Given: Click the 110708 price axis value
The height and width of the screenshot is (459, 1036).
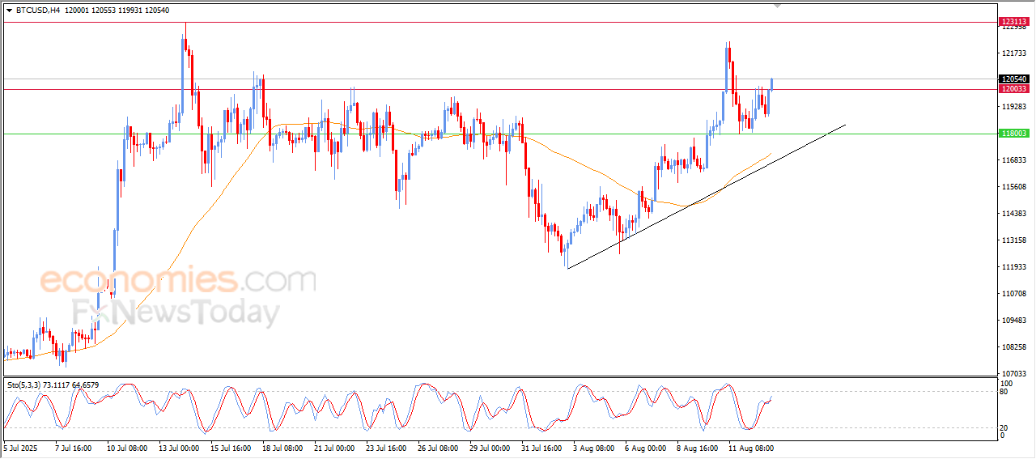Looking at the screenshot, I should click(x=1014, y=294).
